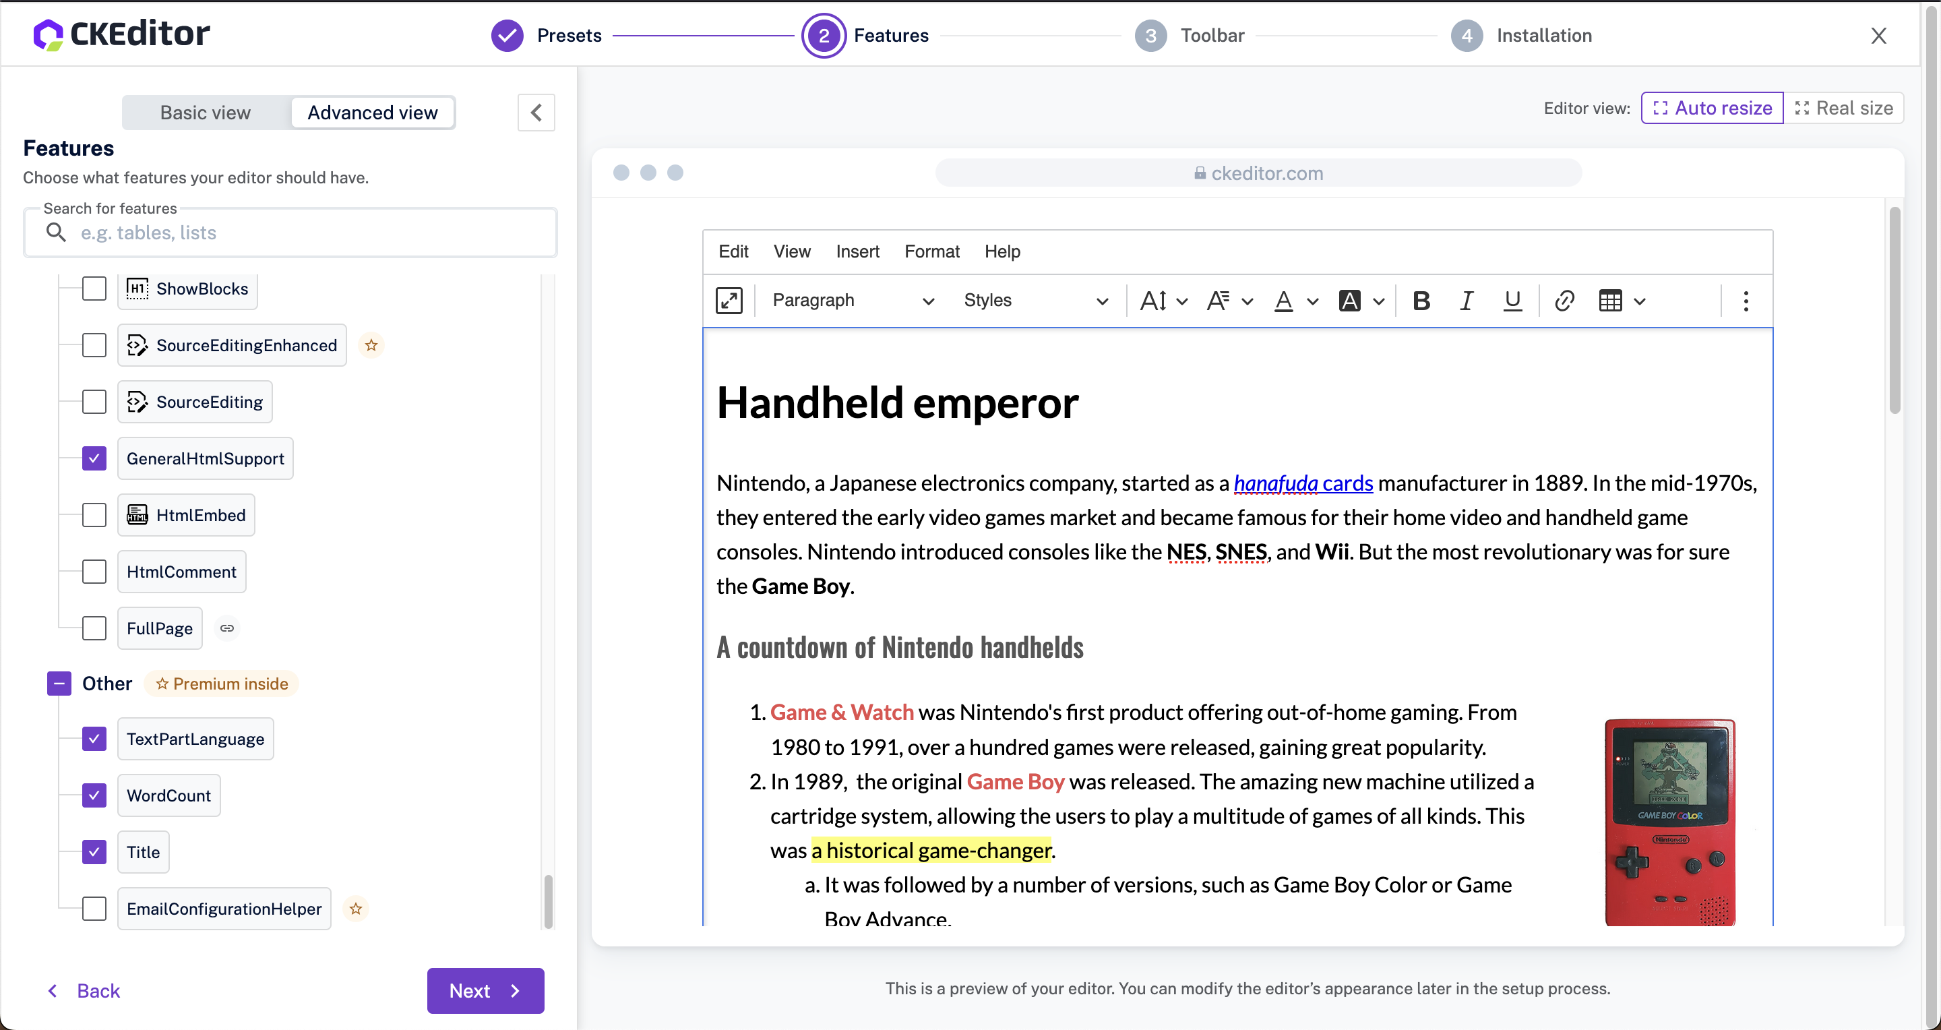Uncheck the Title checkbox

[94, 851]
